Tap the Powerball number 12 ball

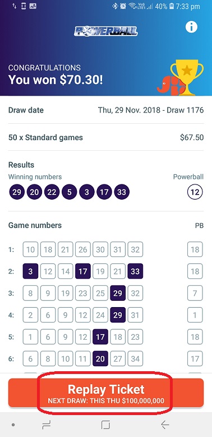[x=195, y=192]
